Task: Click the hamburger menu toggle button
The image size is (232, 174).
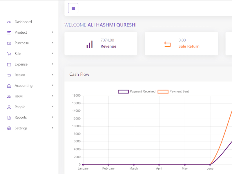Action: click(73, 8)
